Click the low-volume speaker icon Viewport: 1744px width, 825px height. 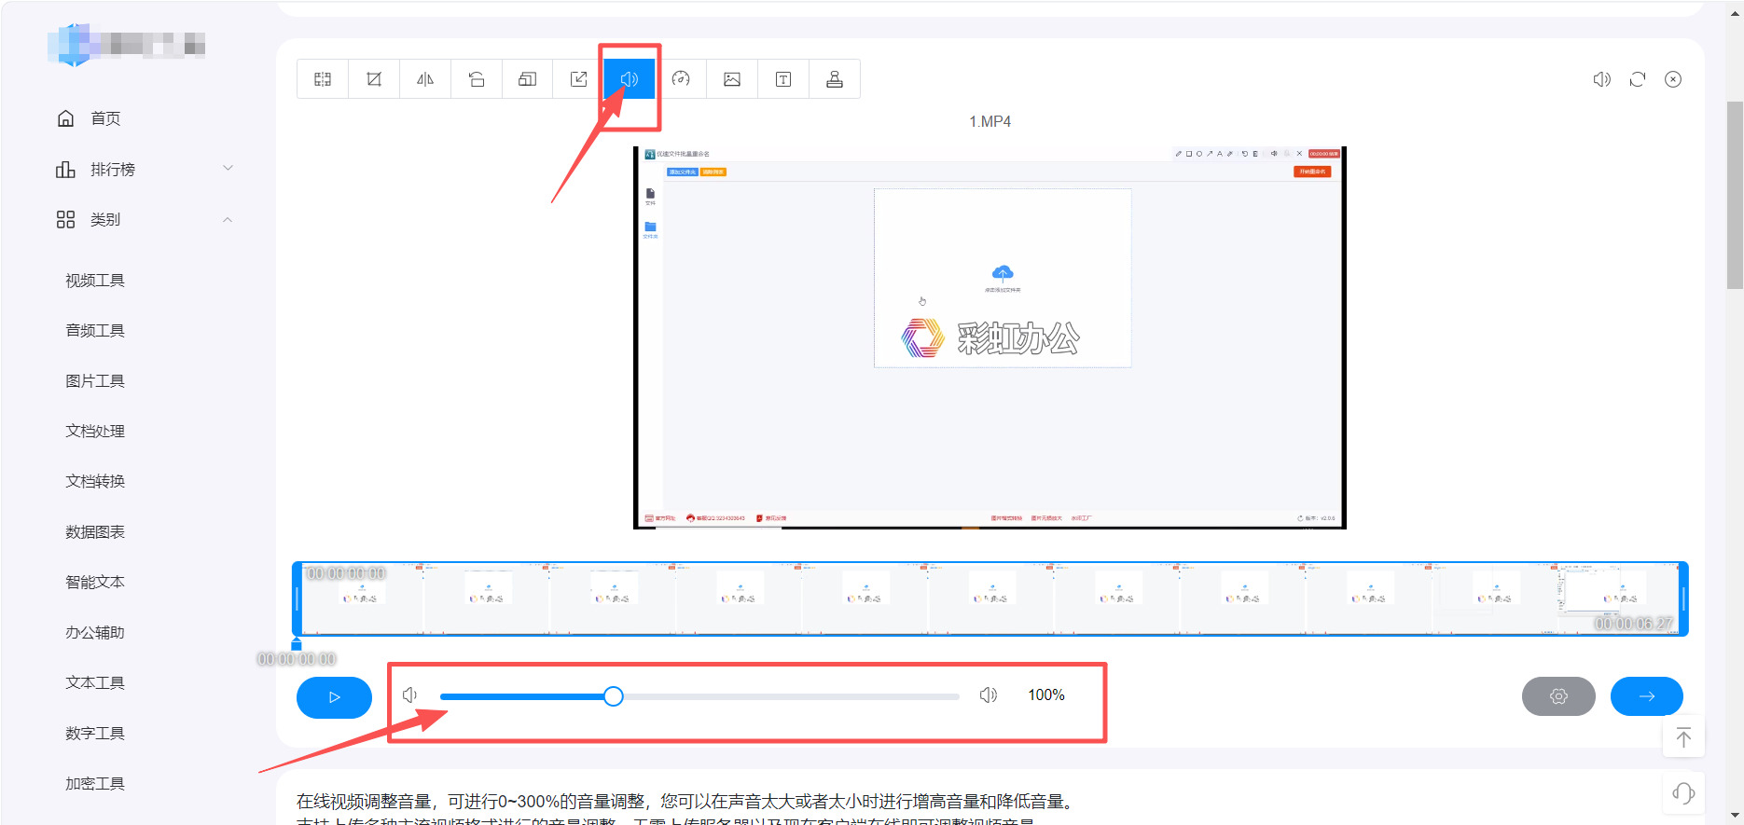pos(409,695)
